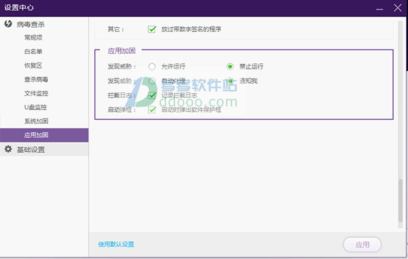Viewport: 408px width, 259px height.
Task: Click the 应用 button
Action: (x=362, y=245)
